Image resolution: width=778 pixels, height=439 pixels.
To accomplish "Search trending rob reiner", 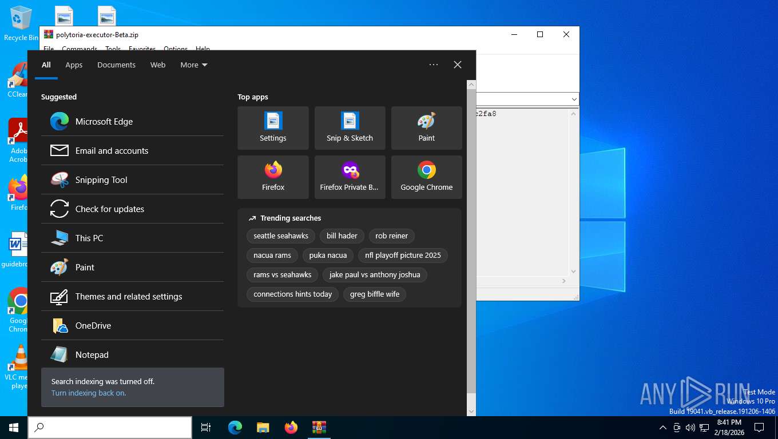I will pyautogui.click(x=392, y=236).
